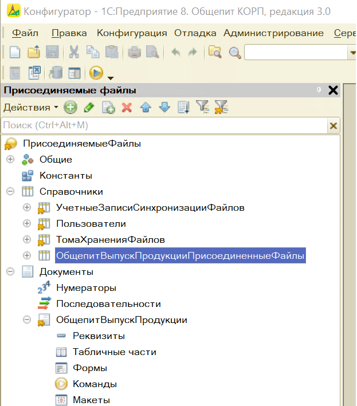Open the Конфигурация menu

click(132, 33)
